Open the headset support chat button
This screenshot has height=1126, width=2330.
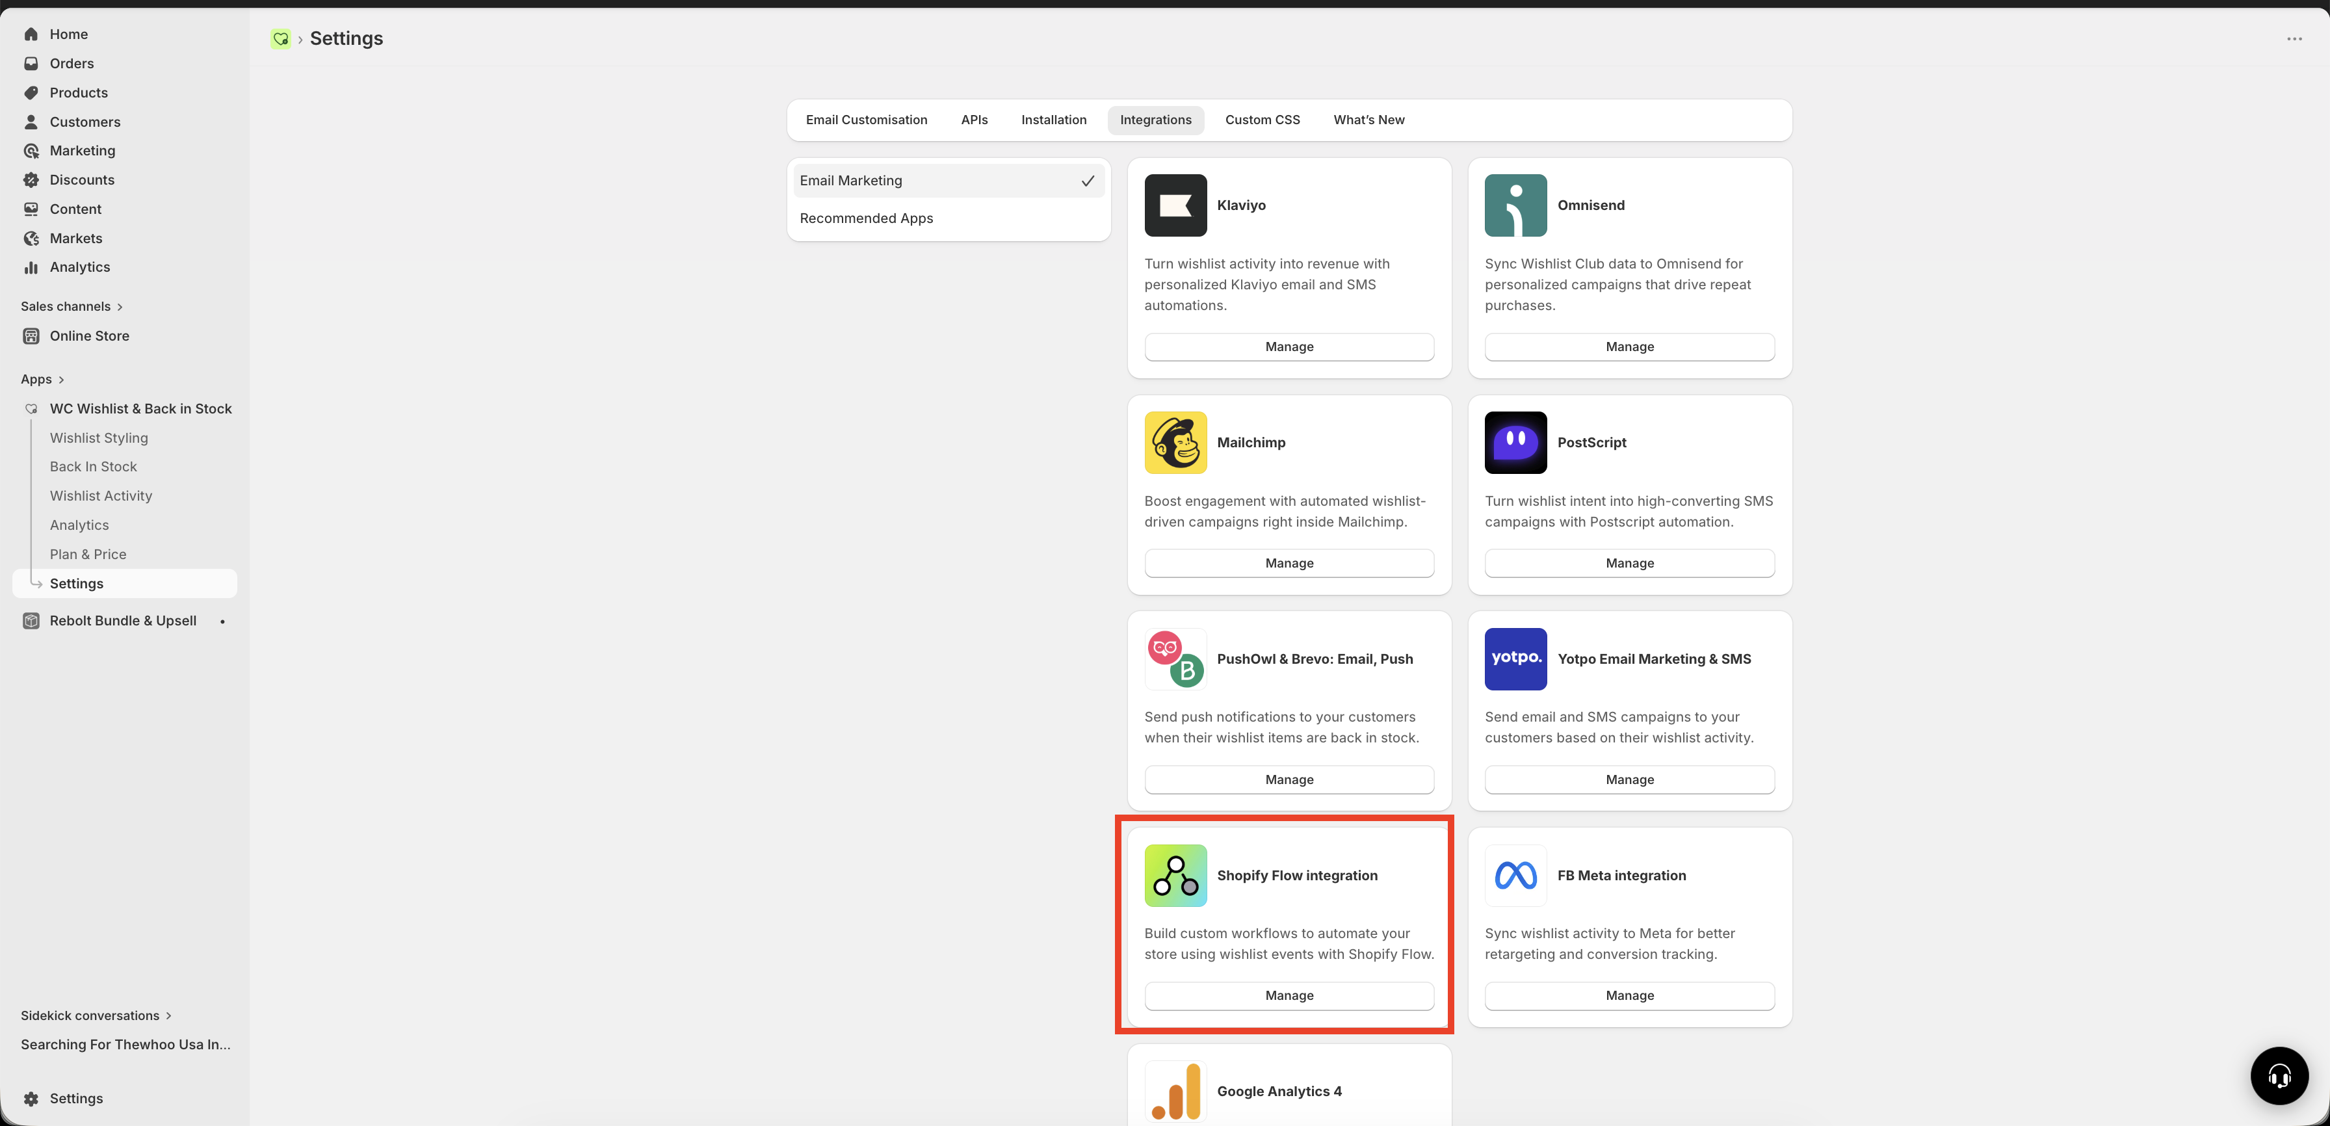coord(2279,1075)
